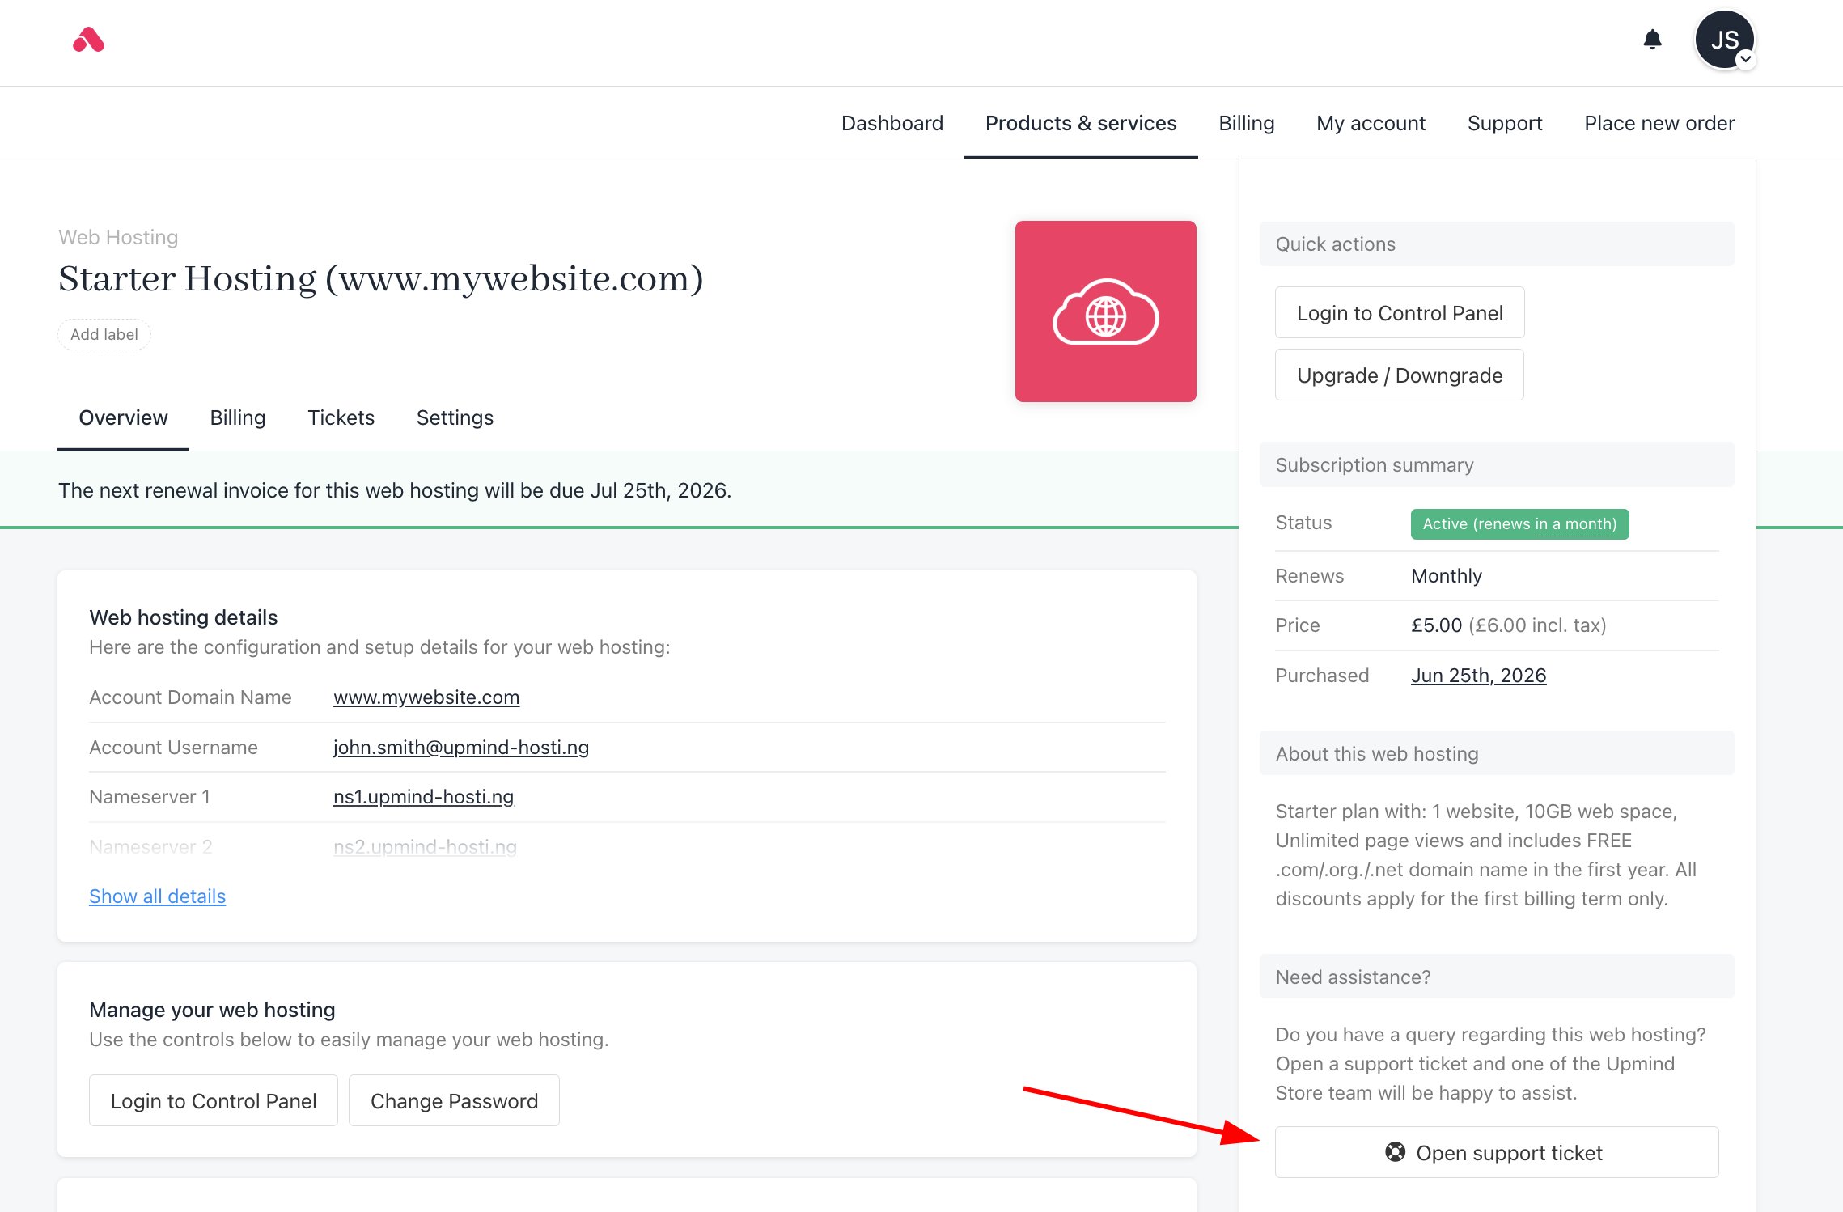Click the web hosting cloud globe image
This screenshot has width=1843, height=1212.
pos(1105,311)
